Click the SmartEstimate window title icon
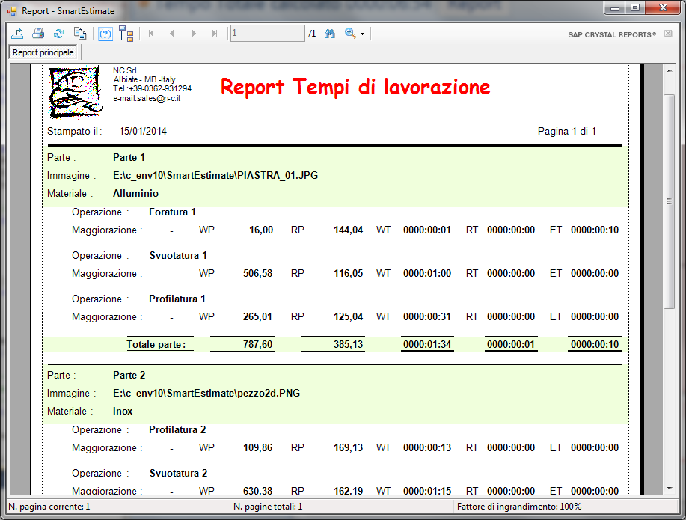 (x=12, y=11)
